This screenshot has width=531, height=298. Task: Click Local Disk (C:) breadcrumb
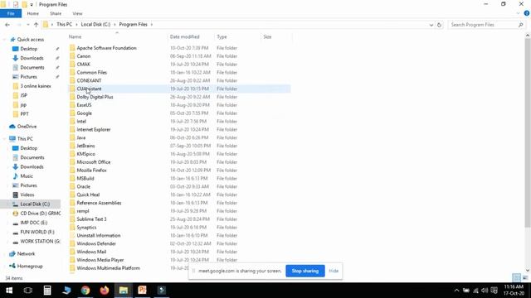click(x=95, y=24)
